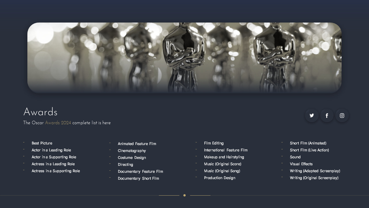Select the Best Picture category
The height and width of the screenshot is (208, 369).
click(x=42, y=143)
